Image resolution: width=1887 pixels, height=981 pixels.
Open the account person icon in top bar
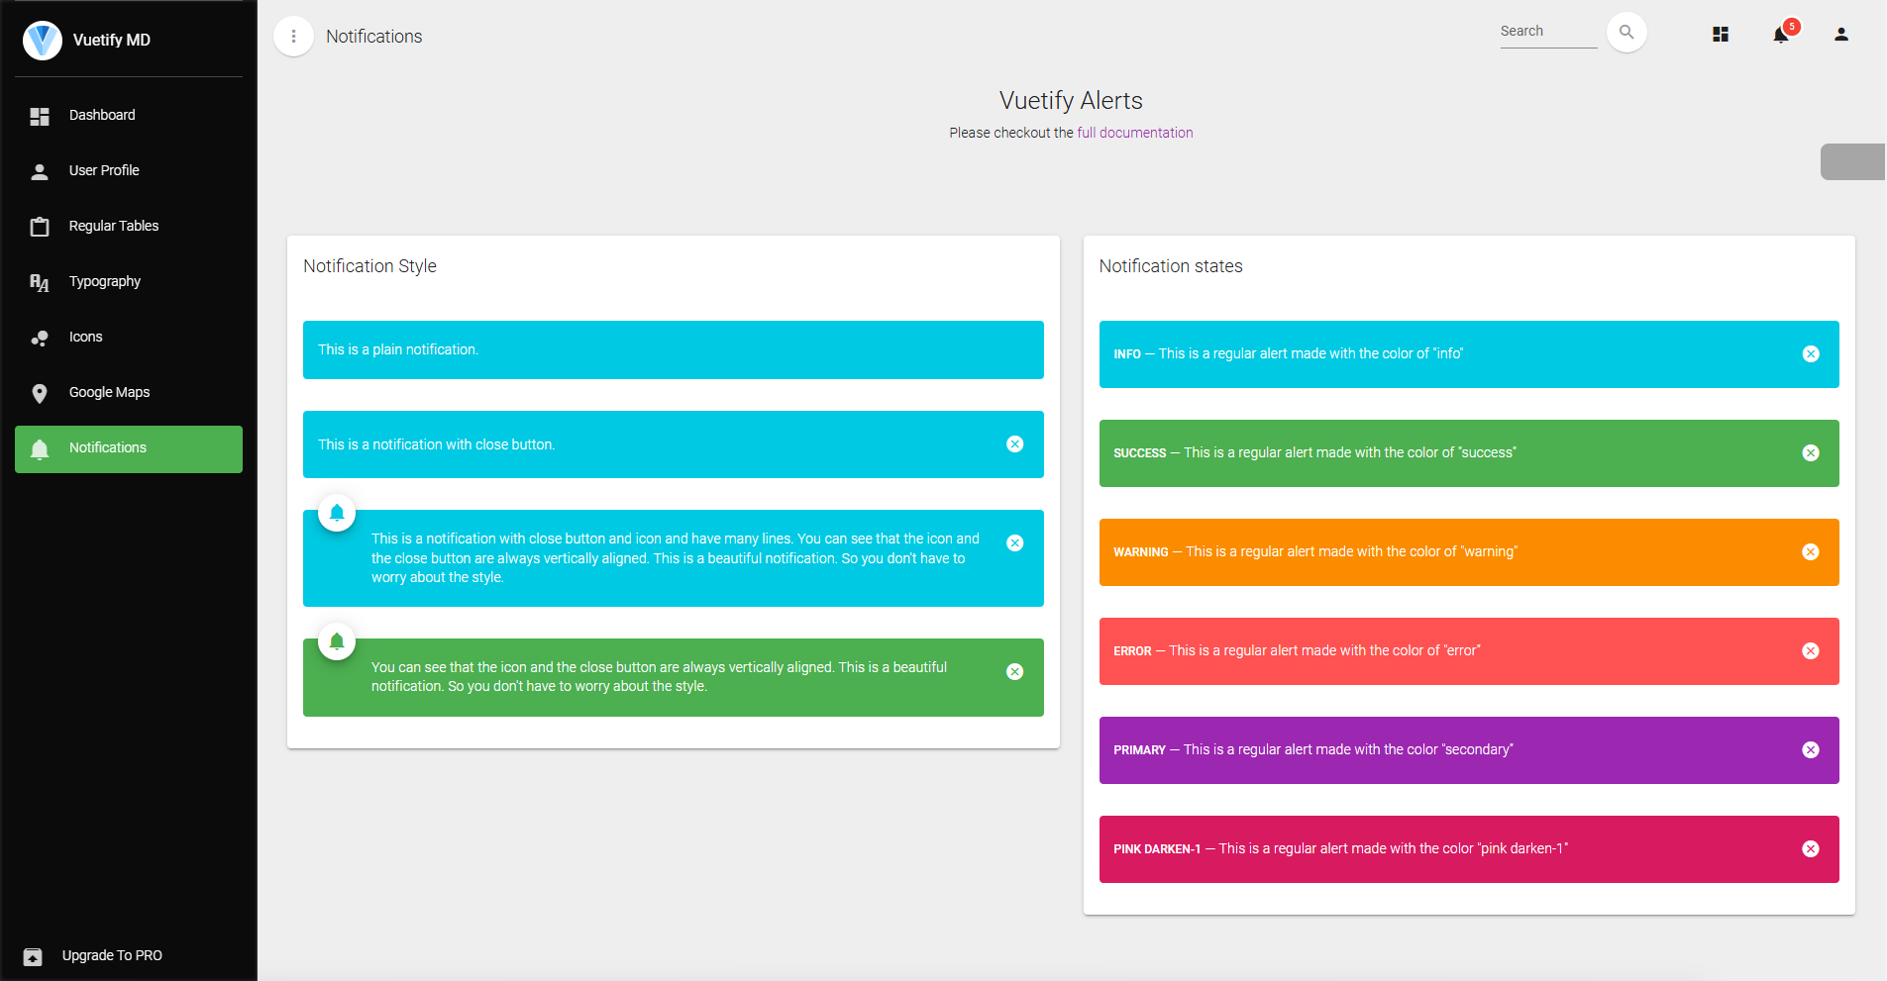[x=1840, y=35]
